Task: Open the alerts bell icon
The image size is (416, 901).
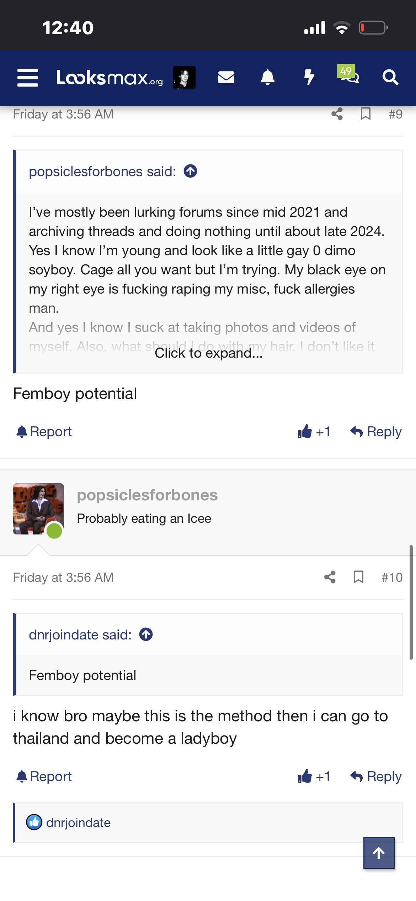Action: [x=268, y=77]
